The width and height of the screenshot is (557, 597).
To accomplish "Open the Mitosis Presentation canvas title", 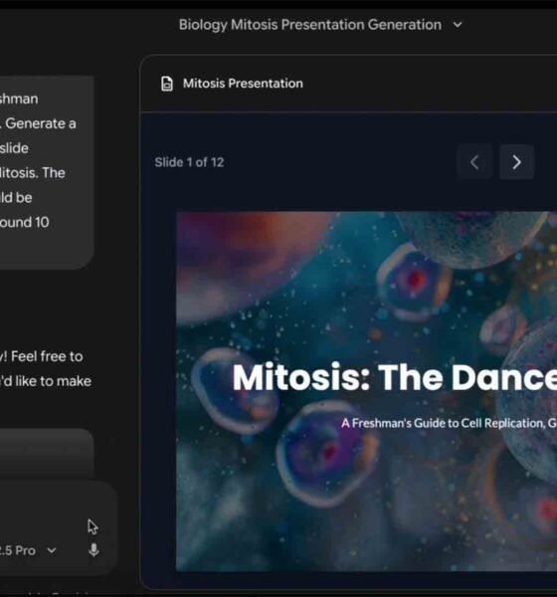I will [x=243, y=84].
